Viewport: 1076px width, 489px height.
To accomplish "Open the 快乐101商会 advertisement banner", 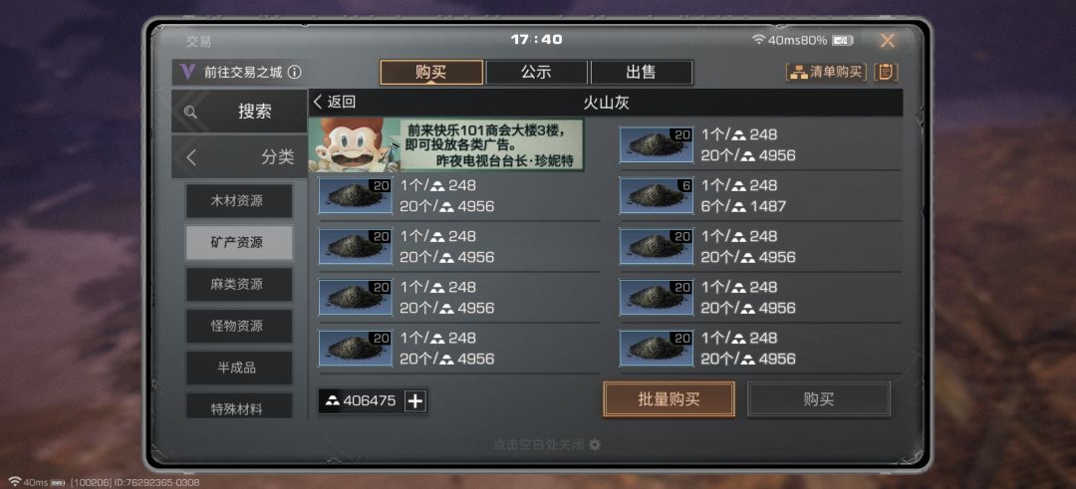I will point(446,144).
